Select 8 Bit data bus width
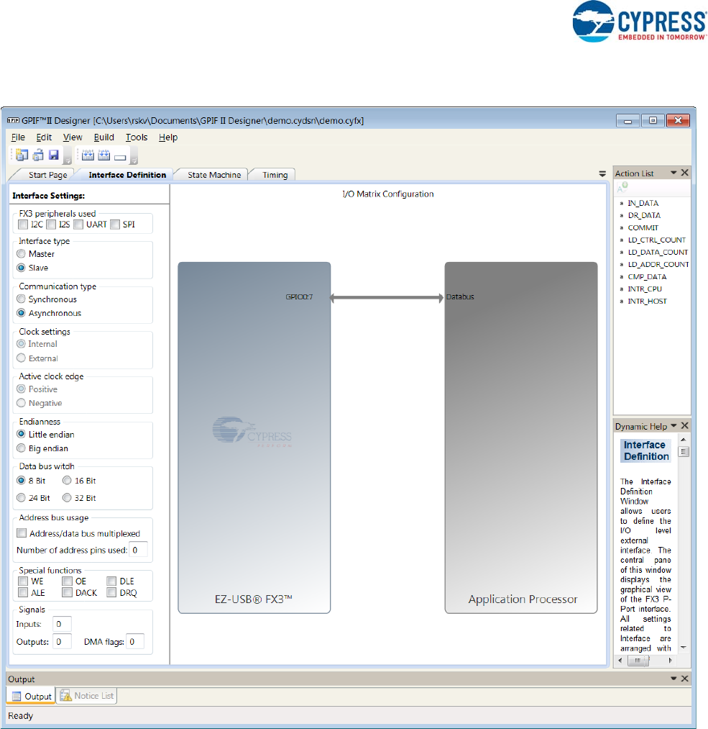 pos(21,480)
